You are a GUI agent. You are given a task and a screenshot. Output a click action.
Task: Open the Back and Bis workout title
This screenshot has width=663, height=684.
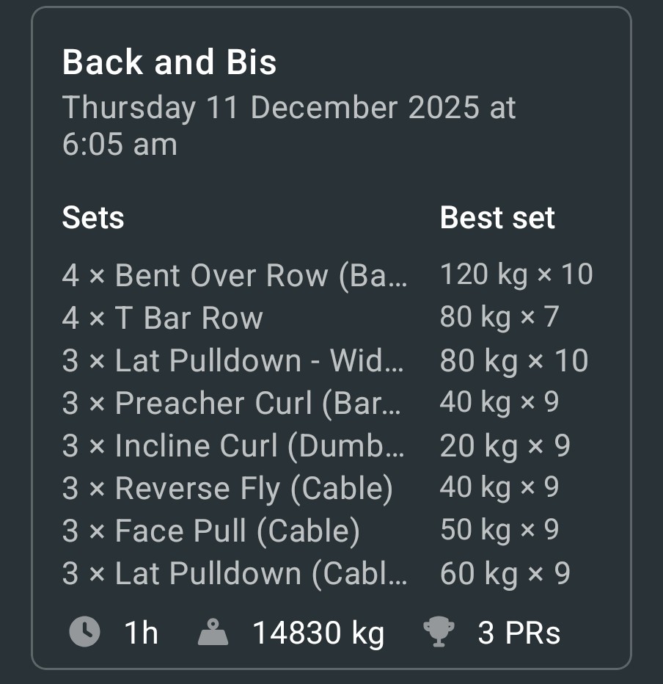click(169, 62)
